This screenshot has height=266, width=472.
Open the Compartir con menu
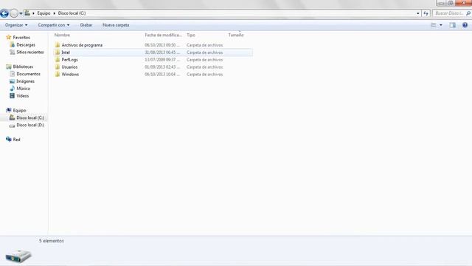tap(54, 25)
